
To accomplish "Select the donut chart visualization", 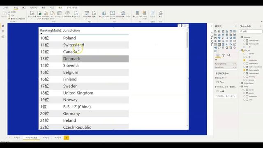I will pyautogui.click(x=231, y=38).
